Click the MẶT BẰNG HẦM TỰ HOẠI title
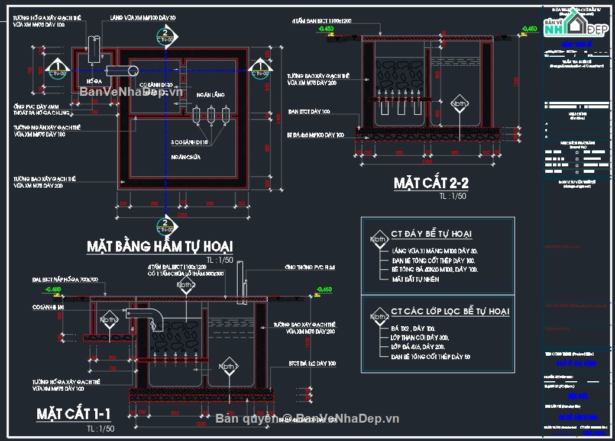The height and width of the screenshot is (441, 615). tap(162, 245)
